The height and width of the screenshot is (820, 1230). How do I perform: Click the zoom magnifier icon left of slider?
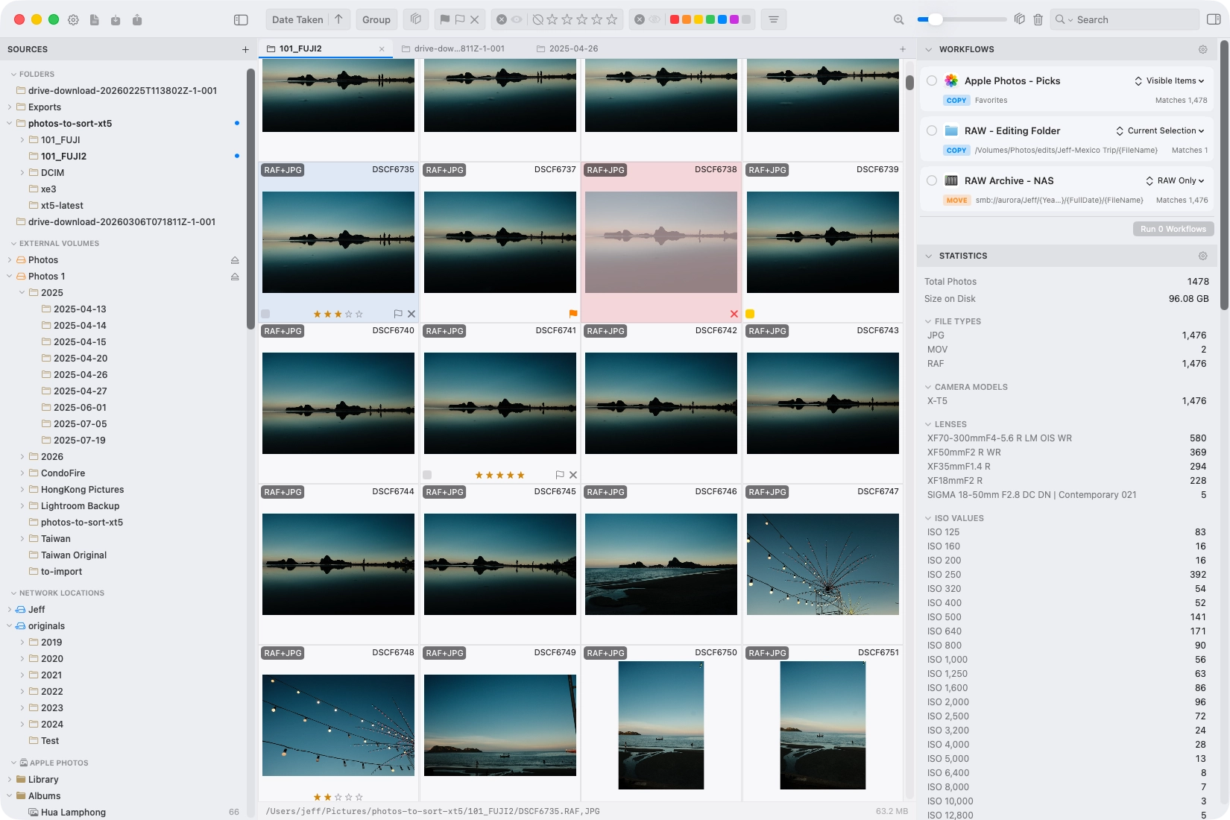[899, 19]
